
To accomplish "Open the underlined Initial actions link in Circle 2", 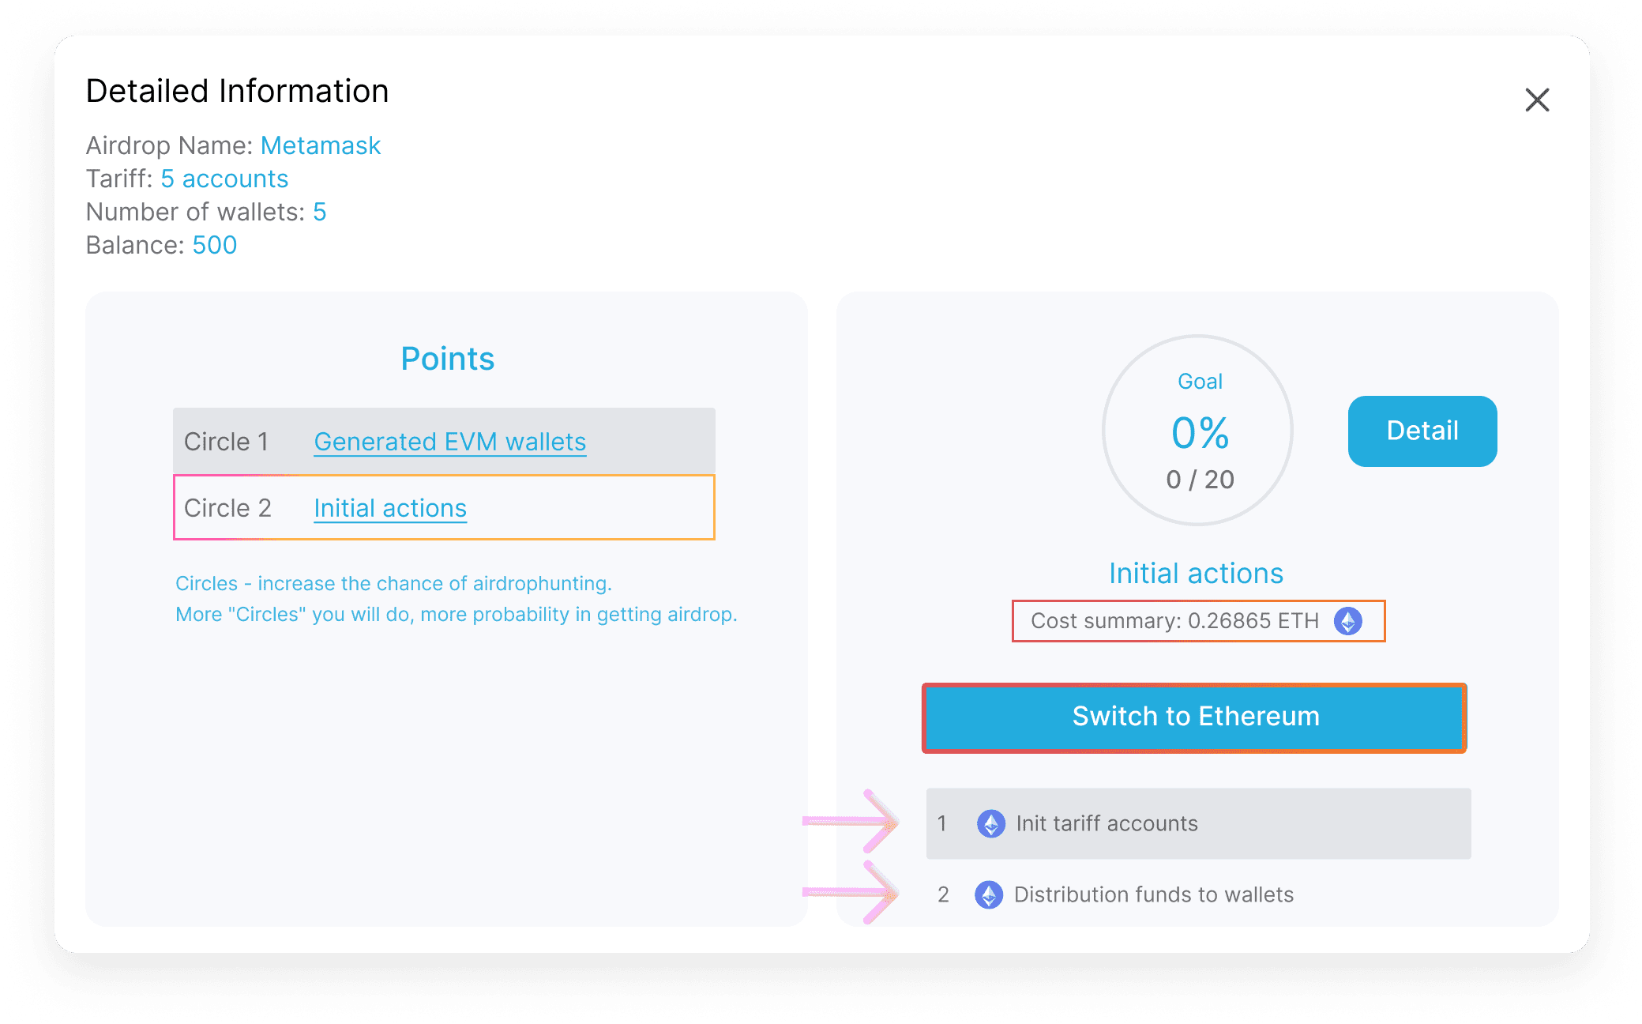I will 390,508.
